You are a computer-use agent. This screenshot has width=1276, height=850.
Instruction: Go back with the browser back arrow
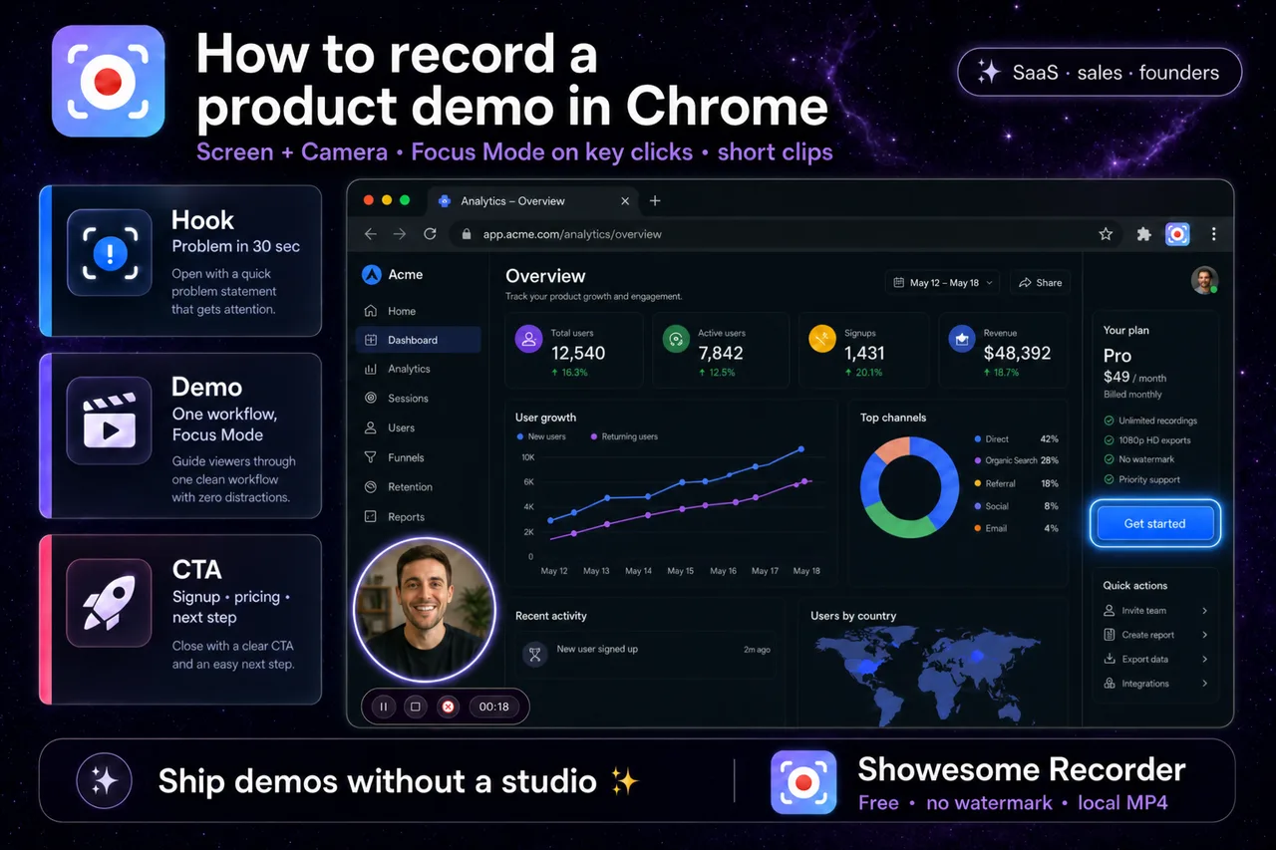pyautogui.click(x=371, y=234)
